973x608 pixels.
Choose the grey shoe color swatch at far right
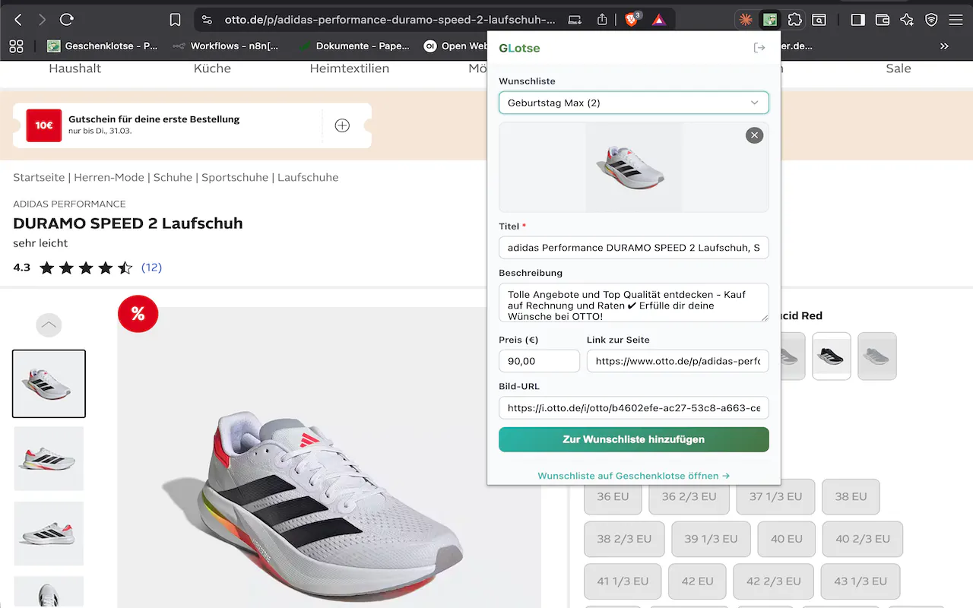877,356
